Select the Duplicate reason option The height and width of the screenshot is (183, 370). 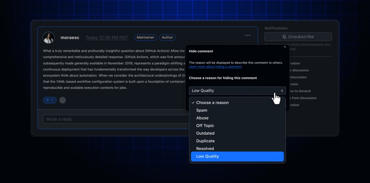pos(205,141)
